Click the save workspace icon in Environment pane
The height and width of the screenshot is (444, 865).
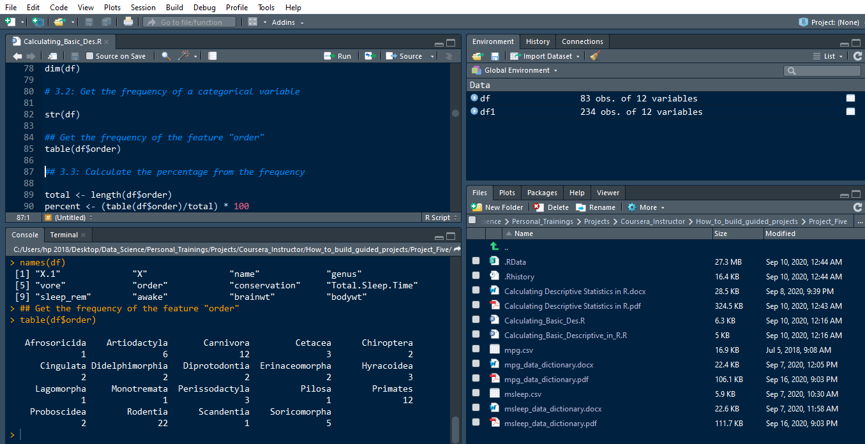click(x=495, y=56)
